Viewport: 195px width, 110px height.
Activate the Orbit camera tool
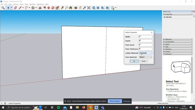pos(76,8)
